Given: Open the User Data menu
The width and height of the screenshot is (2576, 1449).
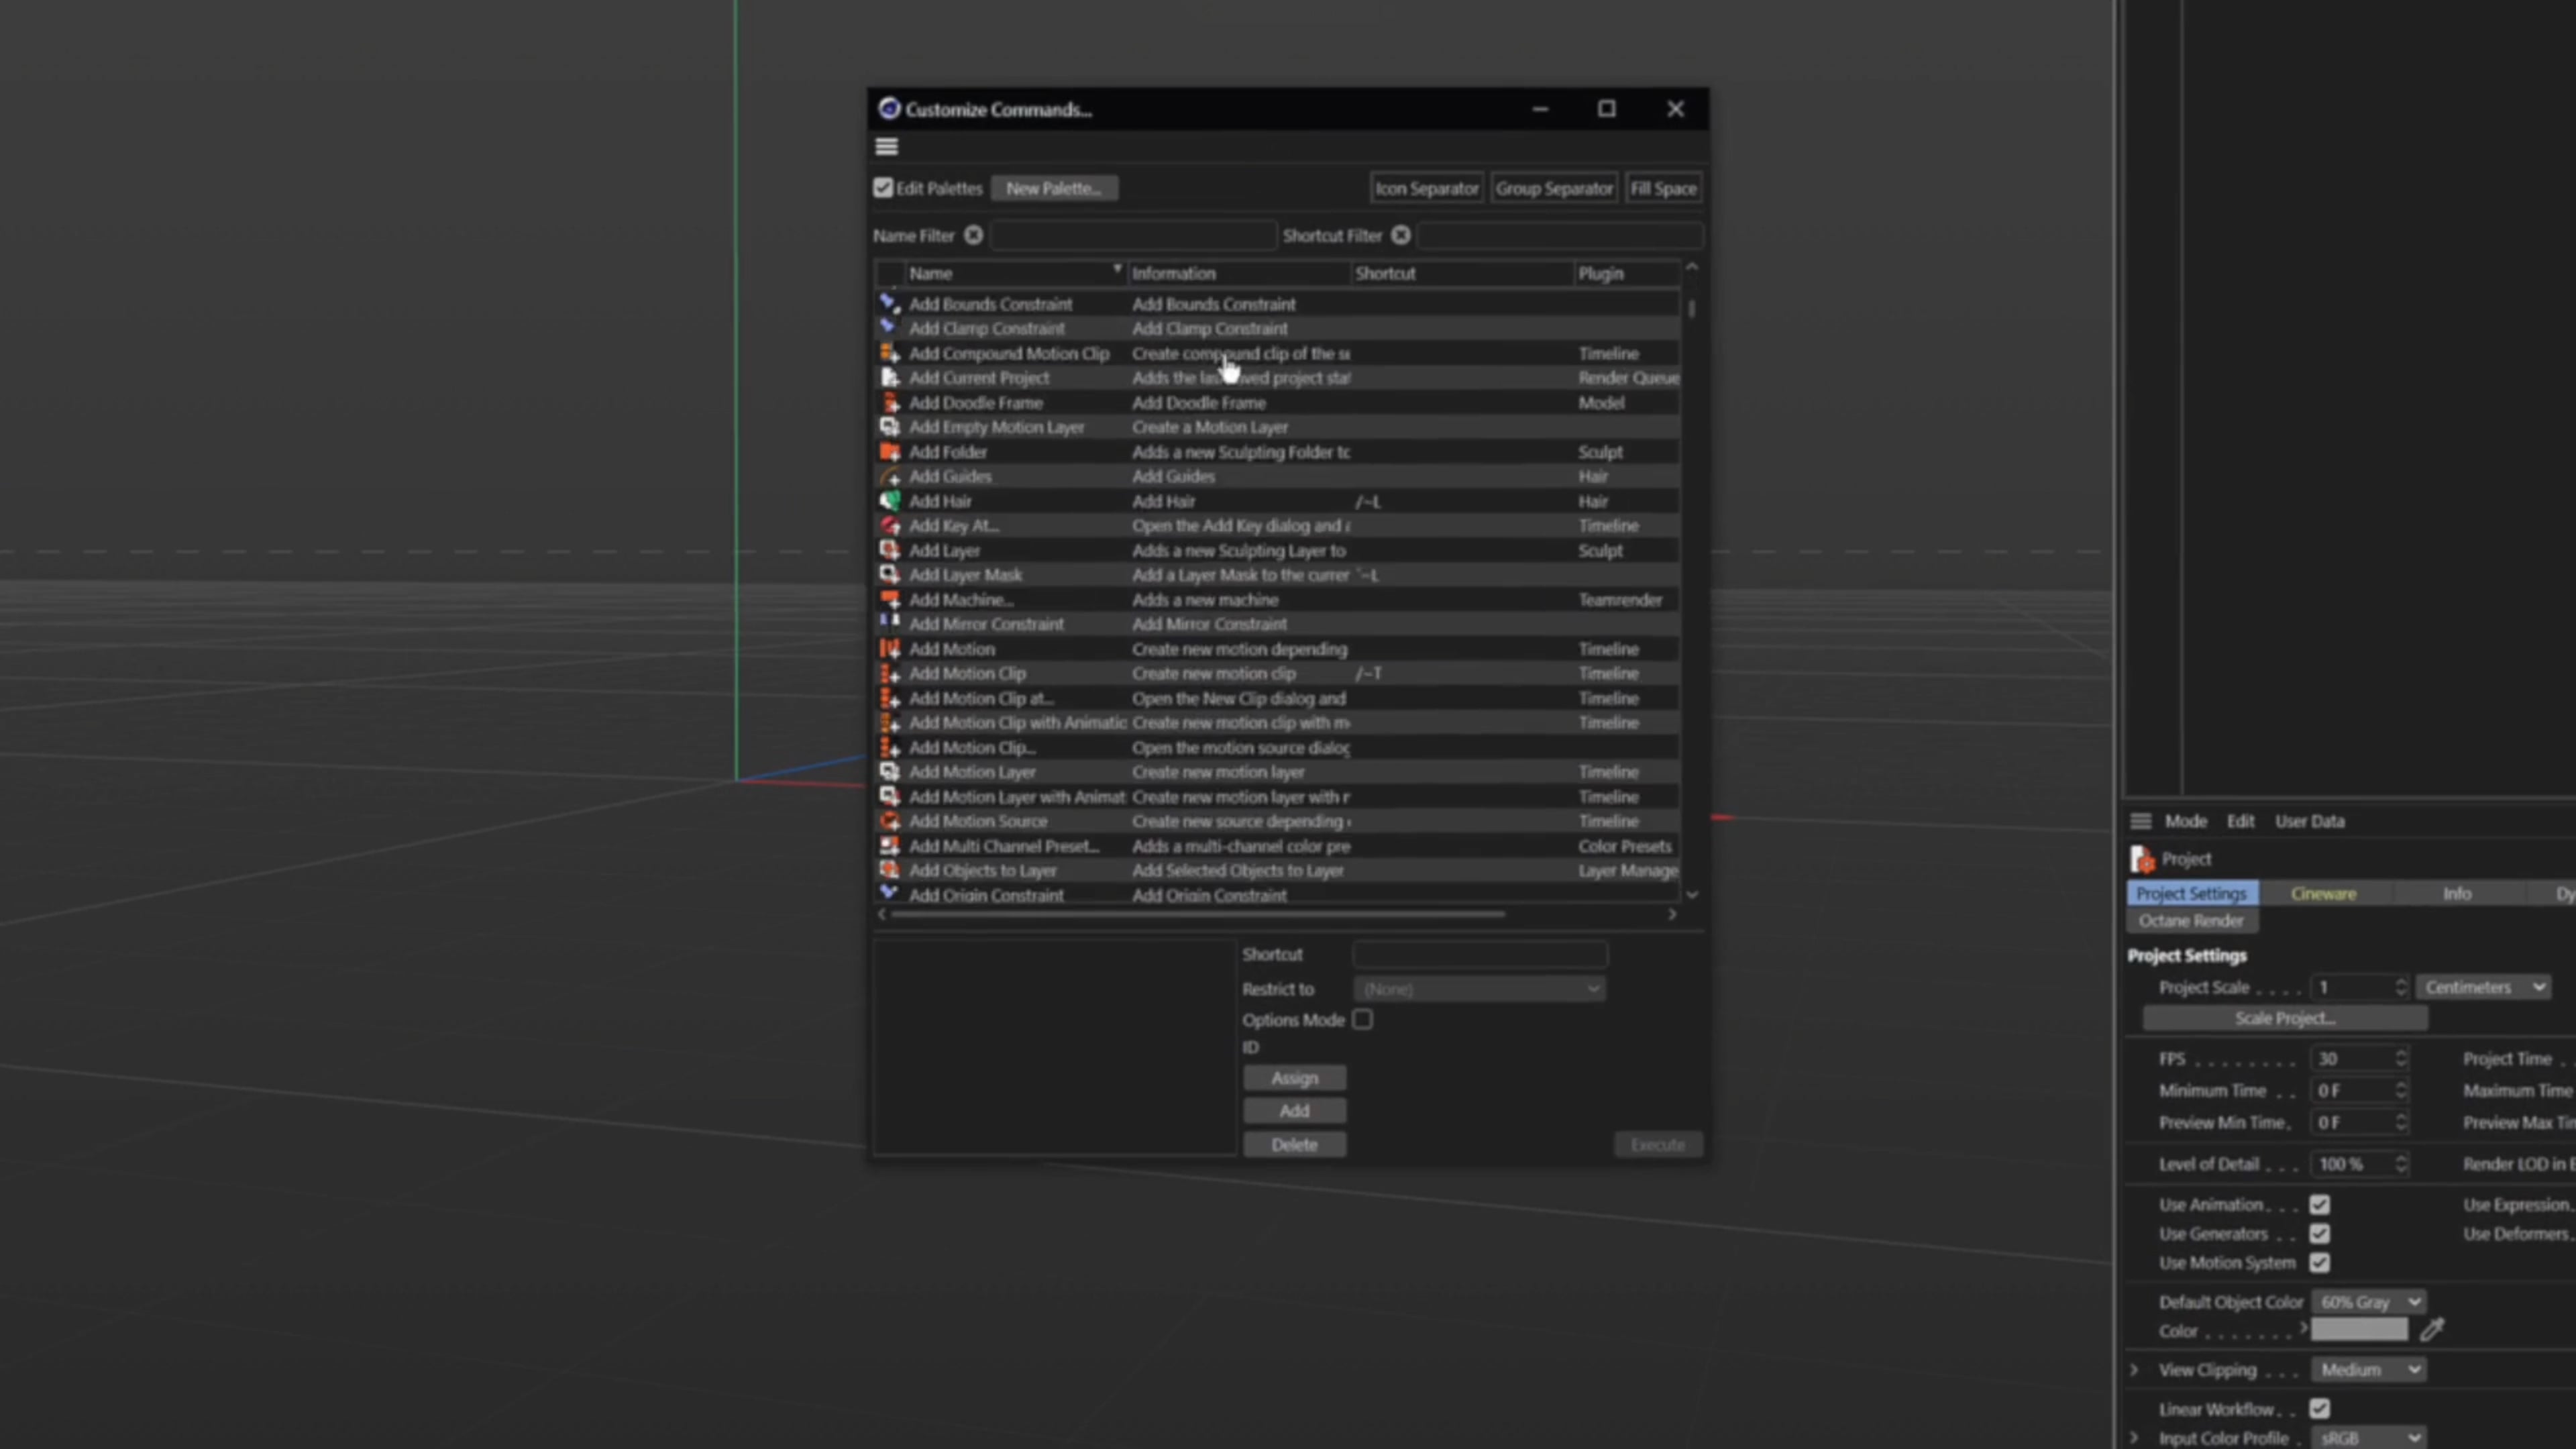Looking at the screenshot, I should click(x=2309, y=821).
